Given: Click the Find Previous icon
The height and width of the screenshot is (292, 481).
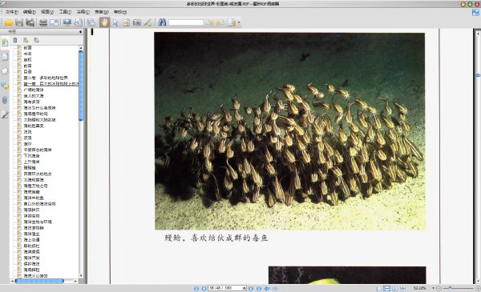Looking at the screenshot, I should [210, 22].
